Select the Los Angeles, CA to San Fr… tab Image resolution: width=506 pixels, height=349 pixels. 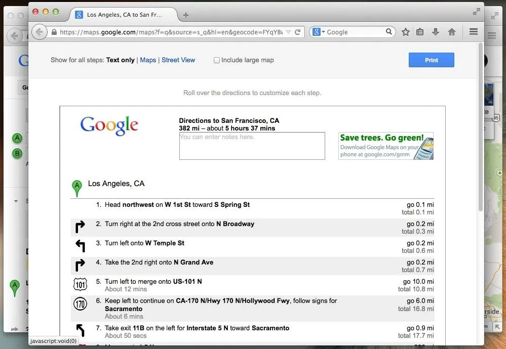click(124, 15)
